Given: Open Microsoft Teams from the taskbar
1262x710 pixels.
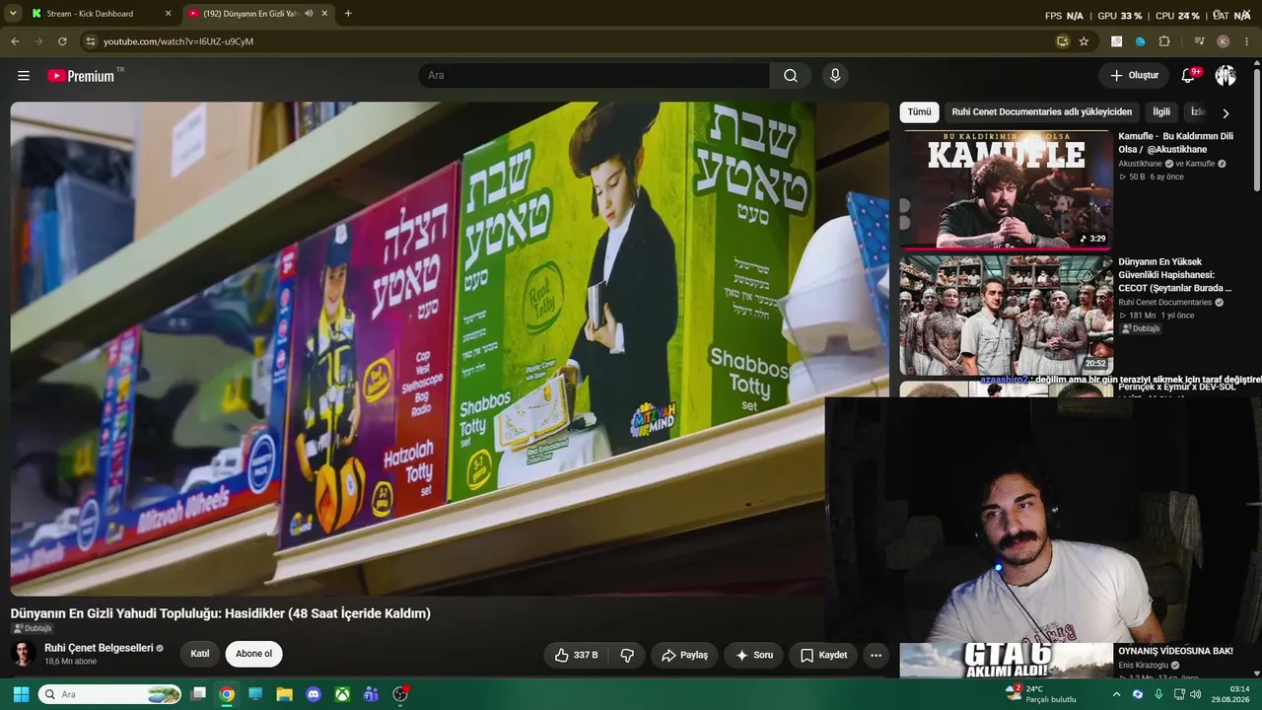Looking at the screenshot, I should coord(371,694).
